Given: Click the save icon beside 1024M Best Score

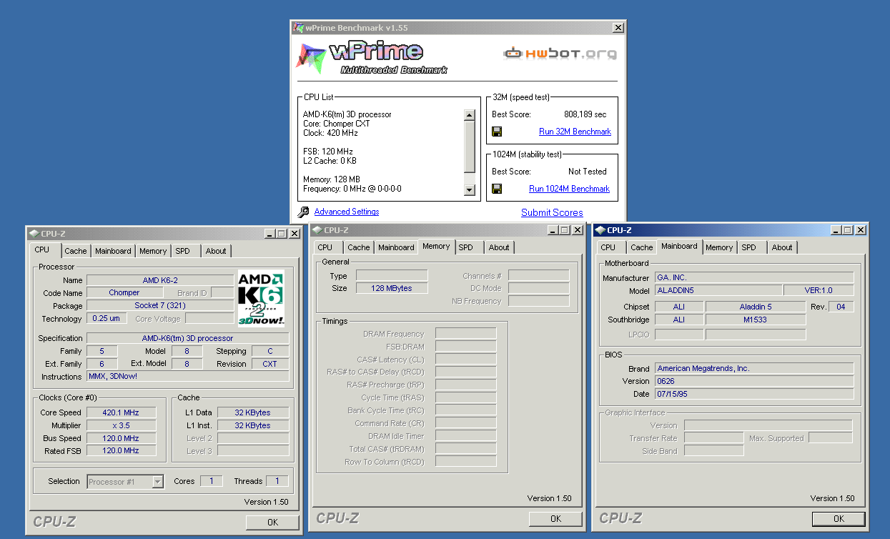Looking at the screenshot, I should tap(497, 189).
